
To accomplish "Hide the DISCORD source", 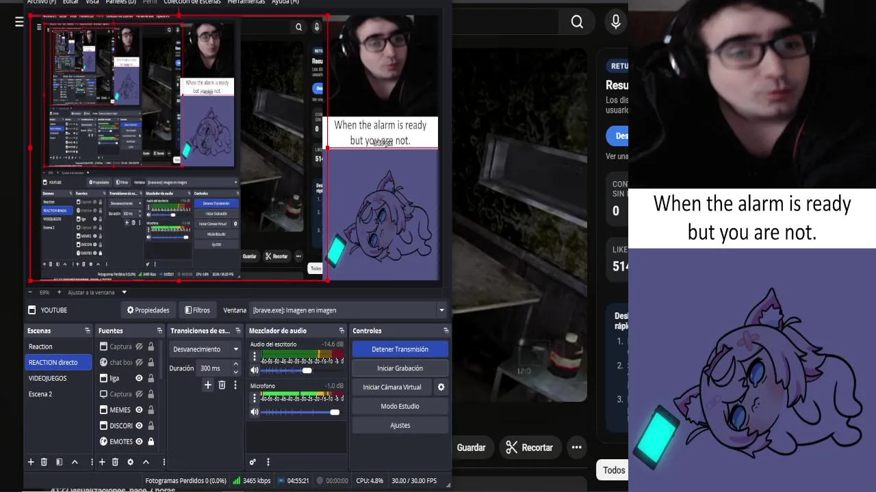I will pyautogui.click(x=139, y=426).
